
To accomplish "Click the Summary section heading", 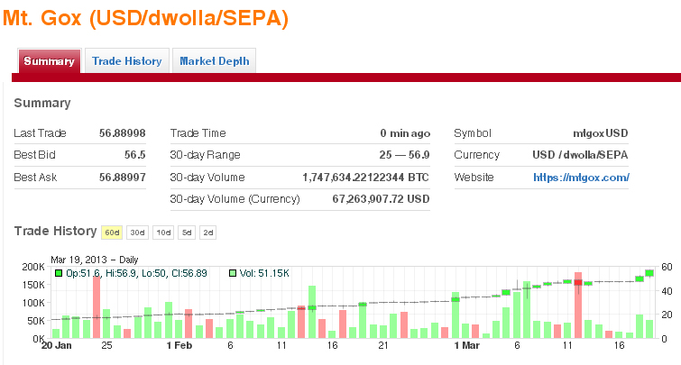I will [x=42, y=103].
